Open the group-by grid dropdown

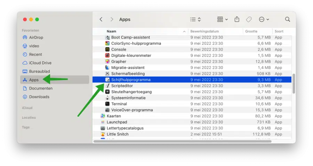coord(222,19)
